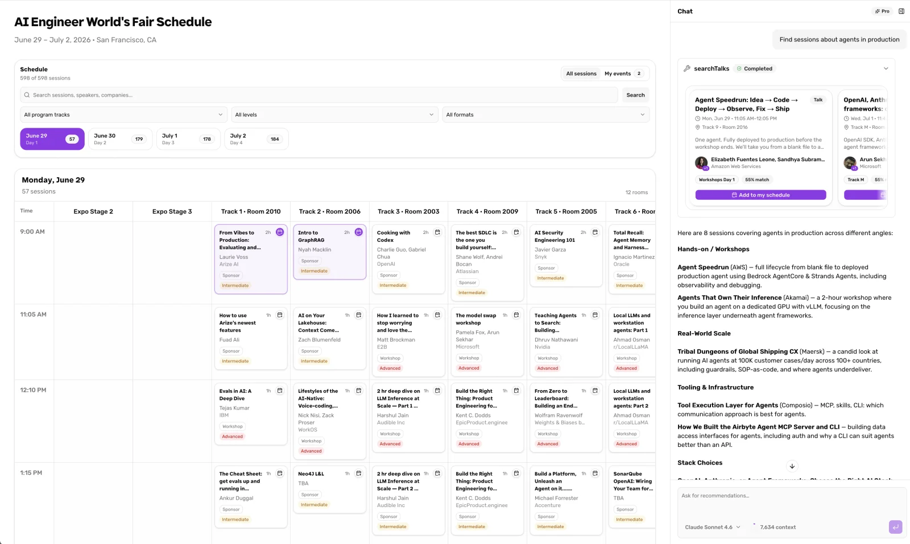Open the All formats dropdown
The height and width of the screenshot is (544, 910).
coord(546,115)
